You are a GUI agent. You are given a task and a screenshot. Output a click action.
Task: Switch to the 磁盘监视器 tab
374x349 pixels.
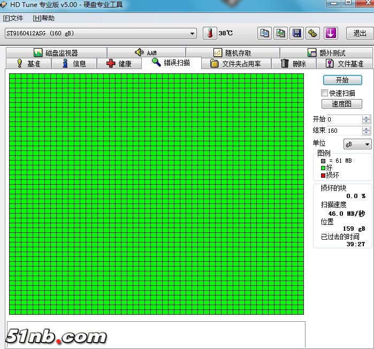click(56, 53)
